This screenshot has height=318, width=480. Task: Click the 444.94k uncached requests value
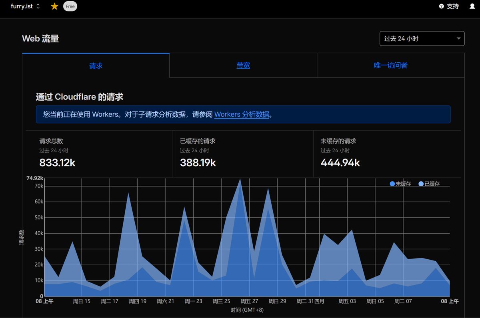point(340,163)
